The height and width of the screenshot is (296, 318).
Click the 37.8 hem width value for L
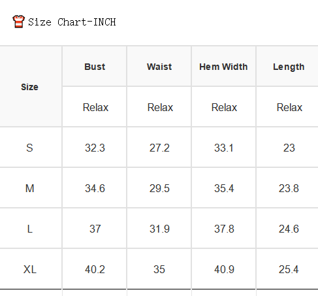[224, 229]
